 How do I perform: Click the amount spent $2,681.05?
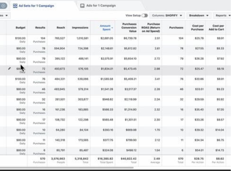coord(107,38)
